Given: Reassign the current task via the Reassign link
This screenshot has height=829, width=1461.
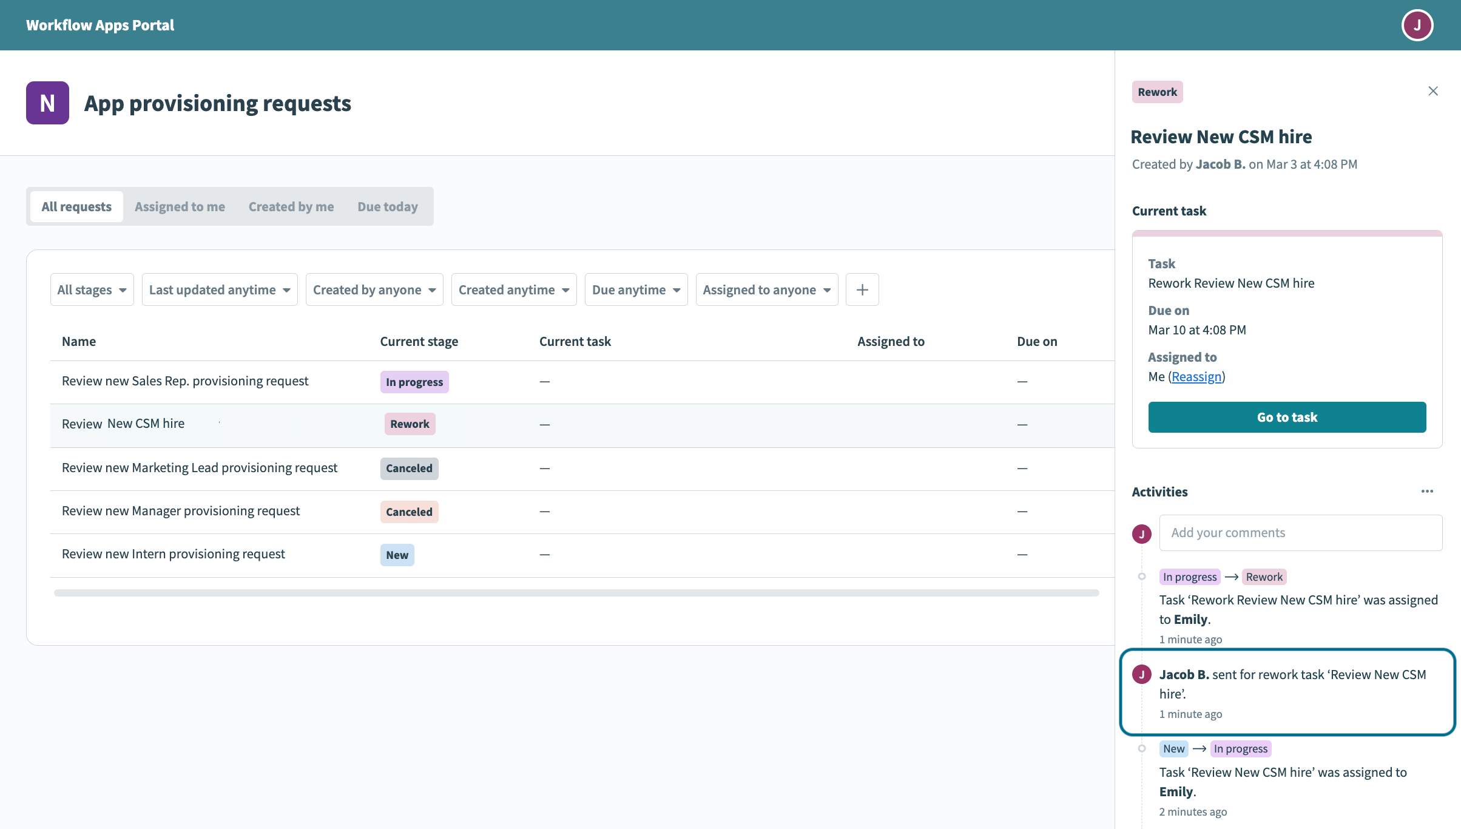Looking at the screenshot, I should point(1196,376).
